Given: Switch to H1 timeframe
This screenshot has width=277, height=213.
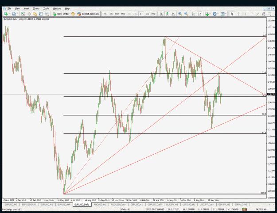Looking at the screenshot, I should [x=129, y=14].
